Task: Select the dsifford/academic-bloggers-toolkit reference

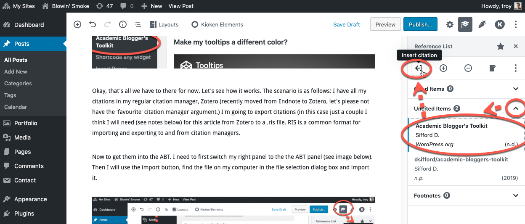Action: [461, 159]
